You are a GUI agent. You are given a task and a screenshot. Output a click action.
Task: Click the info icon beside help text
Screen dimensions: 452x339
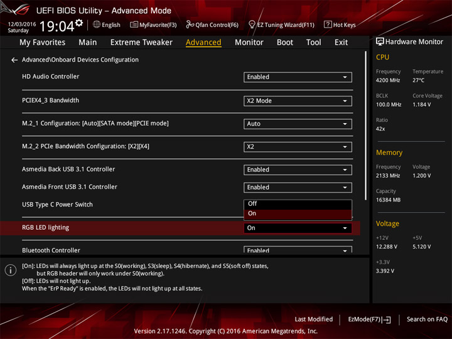coord(11,270)
